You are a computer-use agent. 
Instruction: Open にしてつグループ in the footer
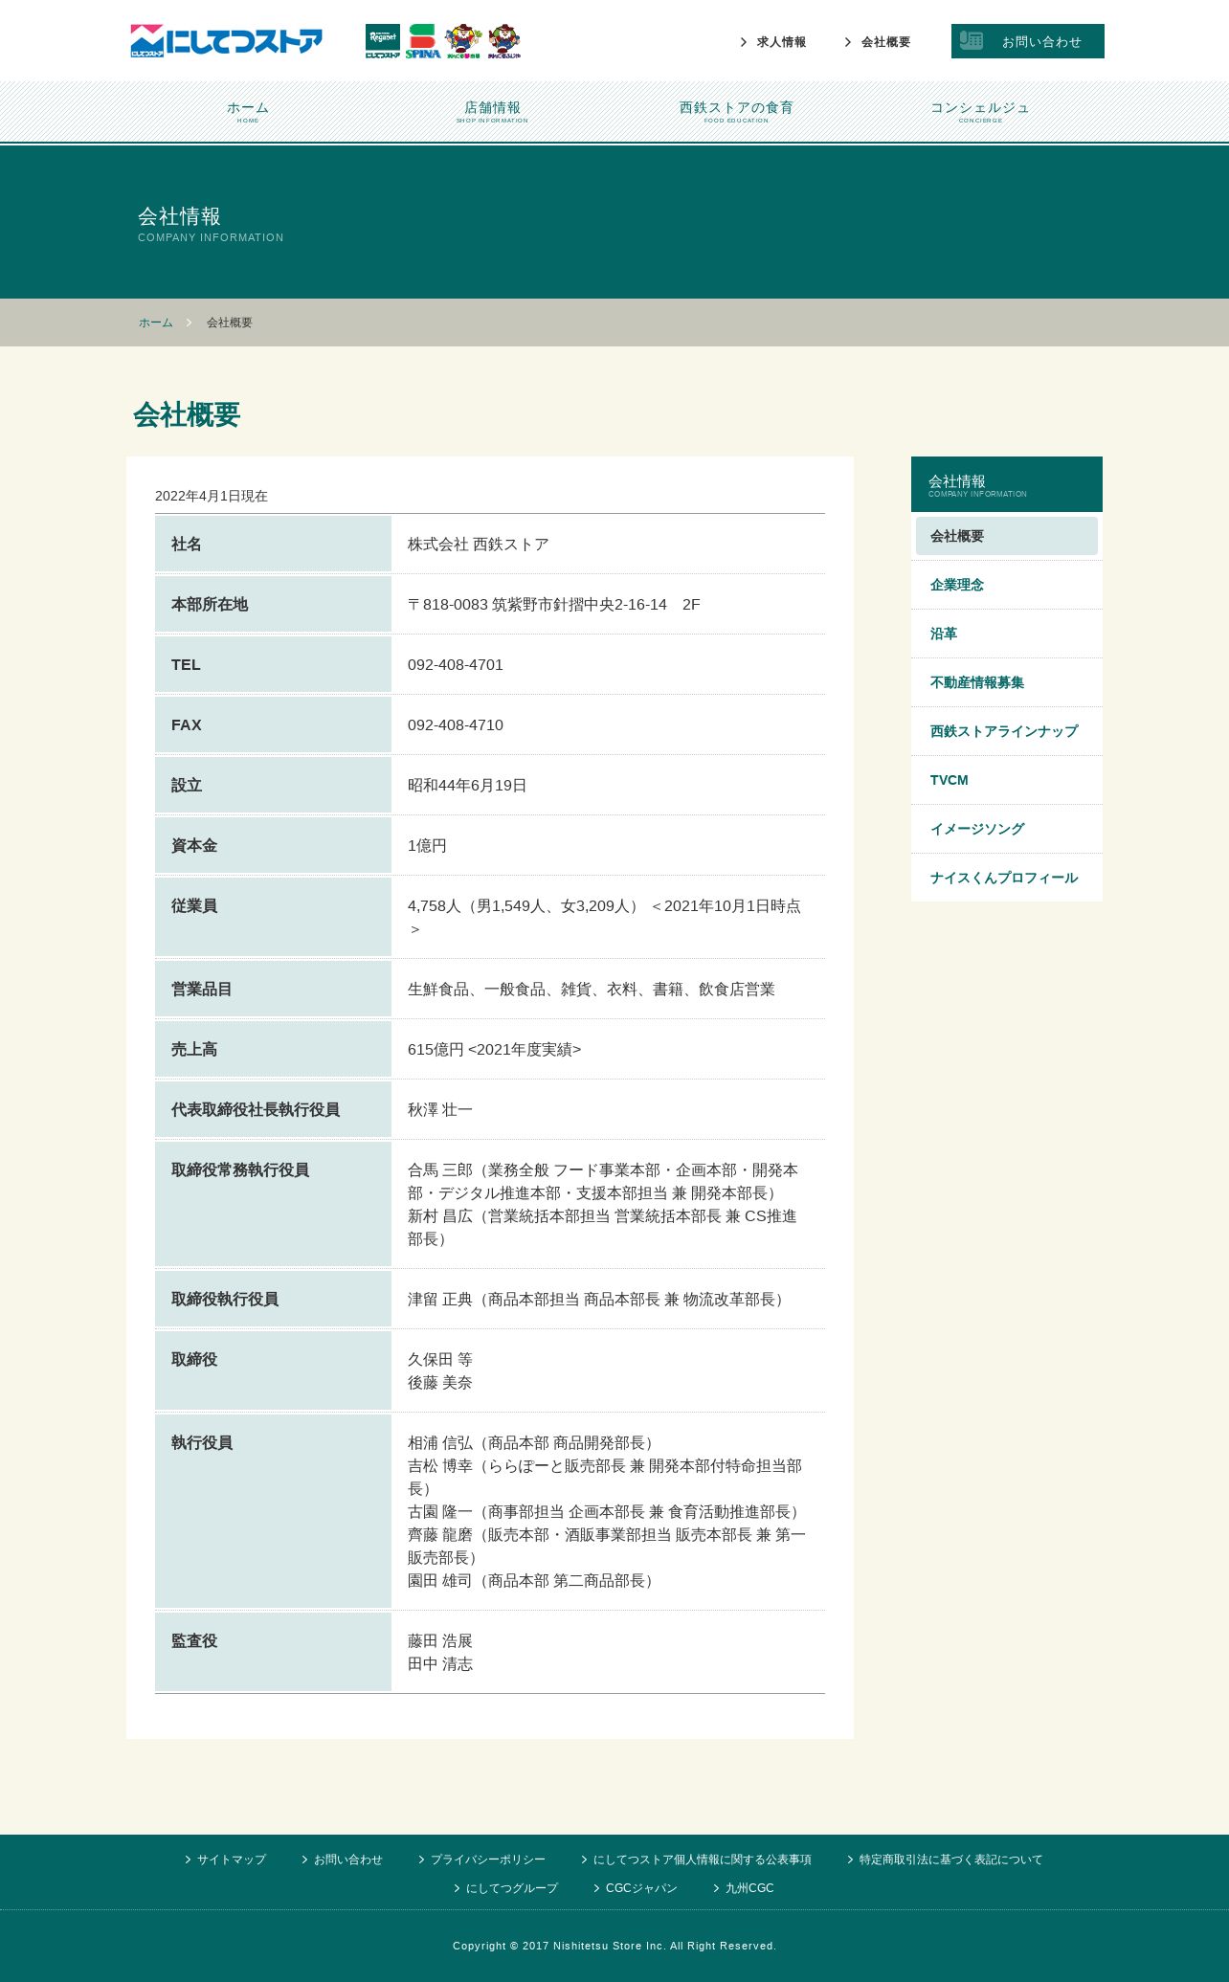pos(512,1888)
